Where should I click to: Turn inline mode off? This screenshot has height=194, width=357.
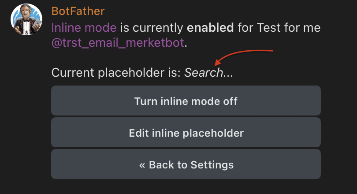[186, 101]
